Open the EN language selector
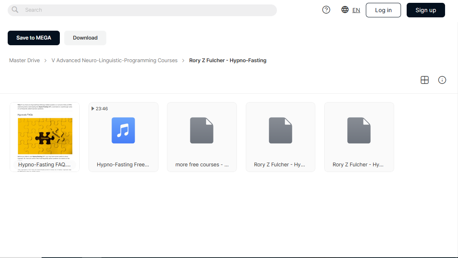 356,10
